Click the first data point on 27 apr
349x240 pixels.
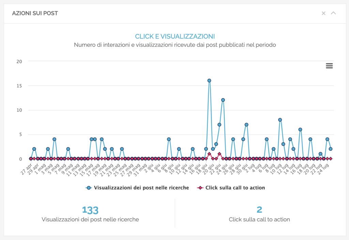click(x=31, y=159)
